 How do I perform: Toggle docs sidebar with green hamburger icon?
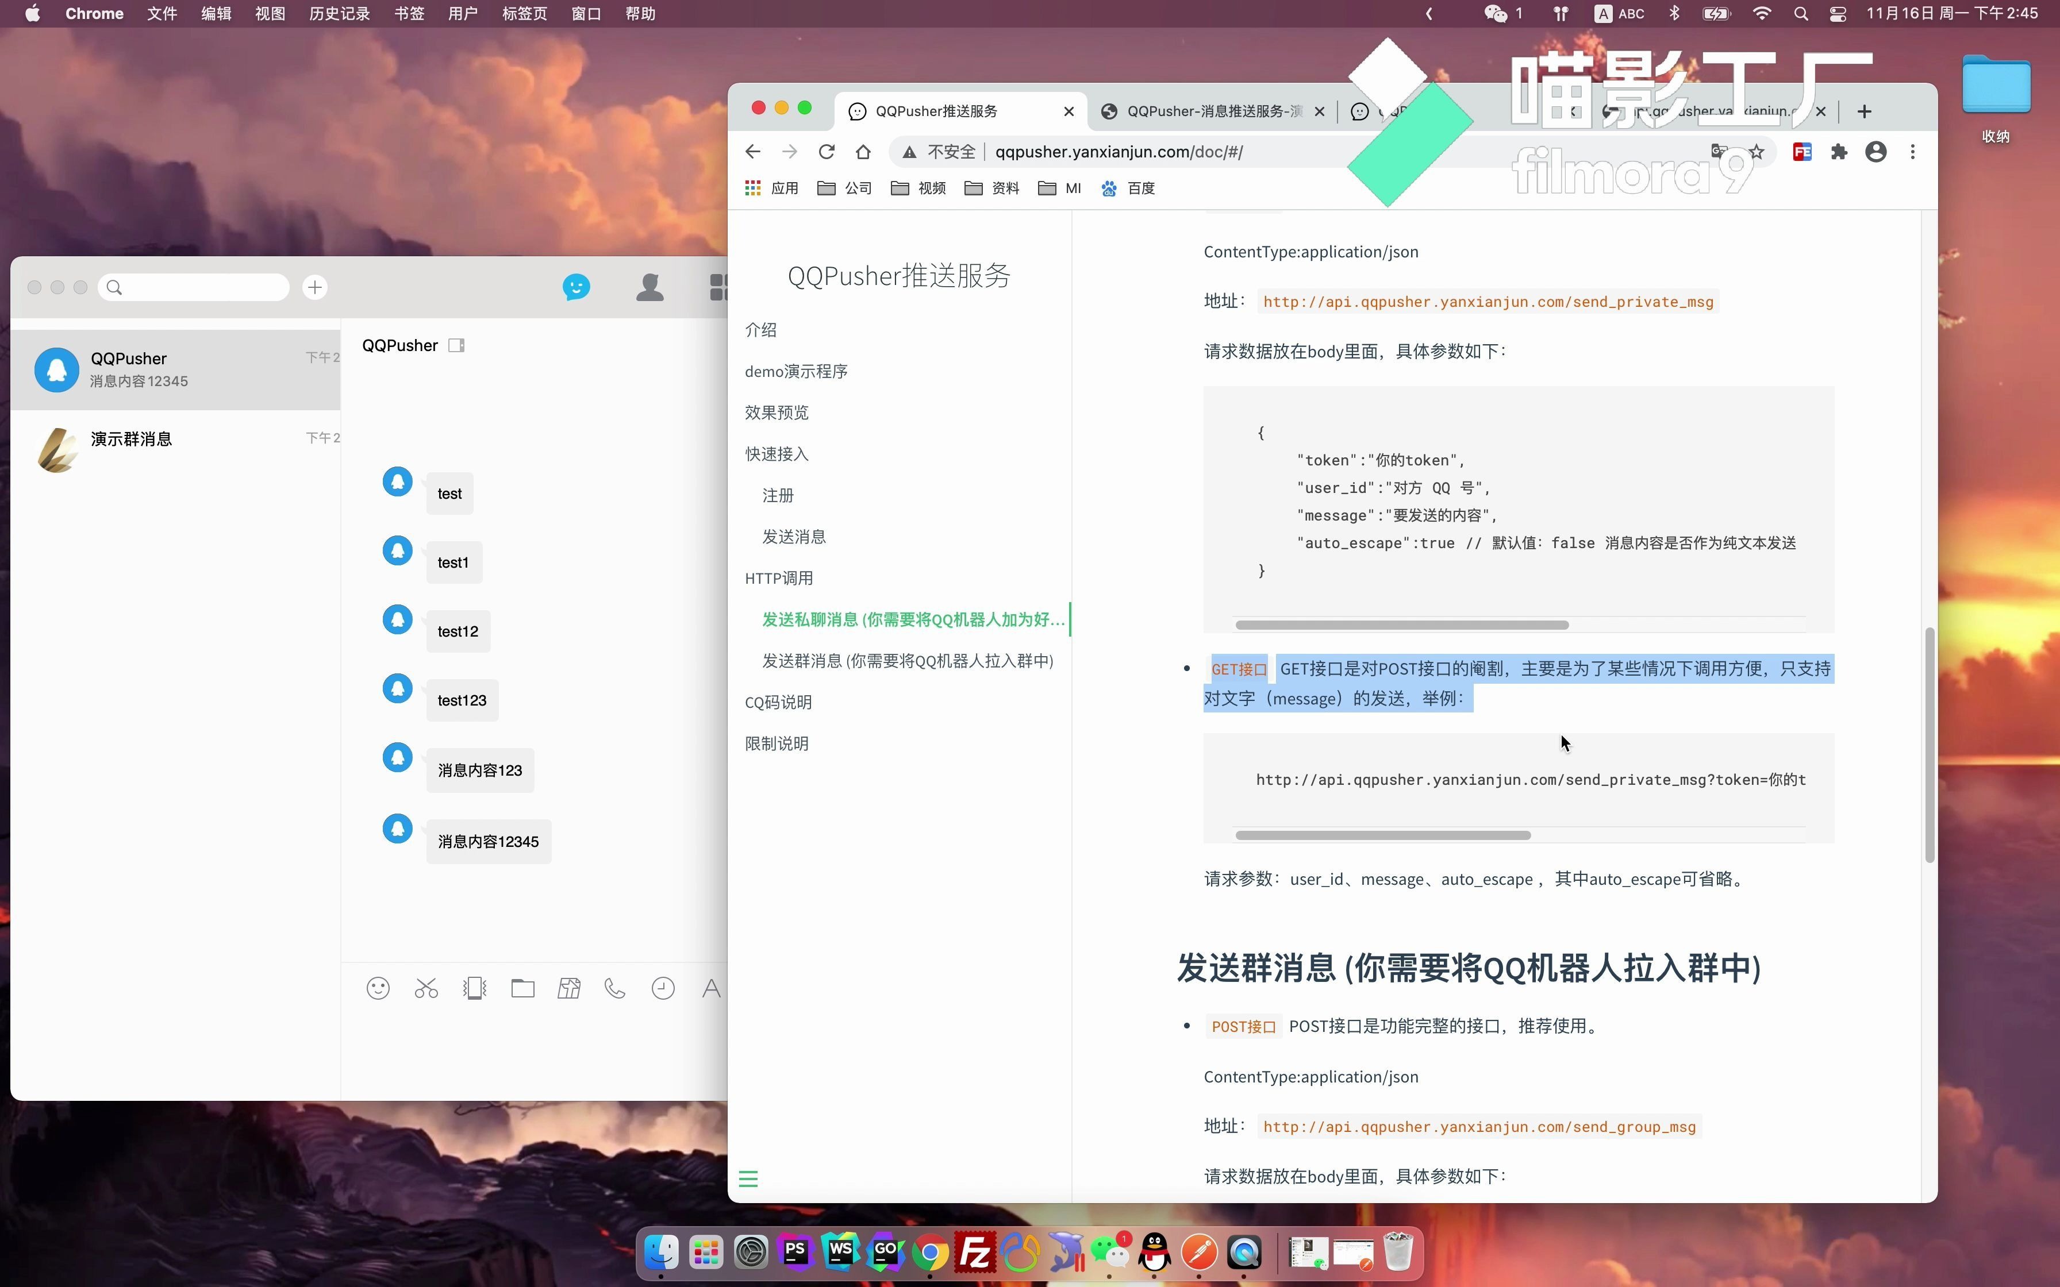(748, 1179)
